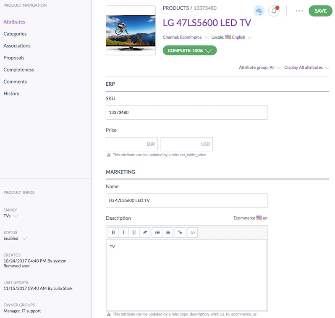335x318 pixels.
Task: Change the Status Enabled dropdown
Action: (x=15, y=238)
